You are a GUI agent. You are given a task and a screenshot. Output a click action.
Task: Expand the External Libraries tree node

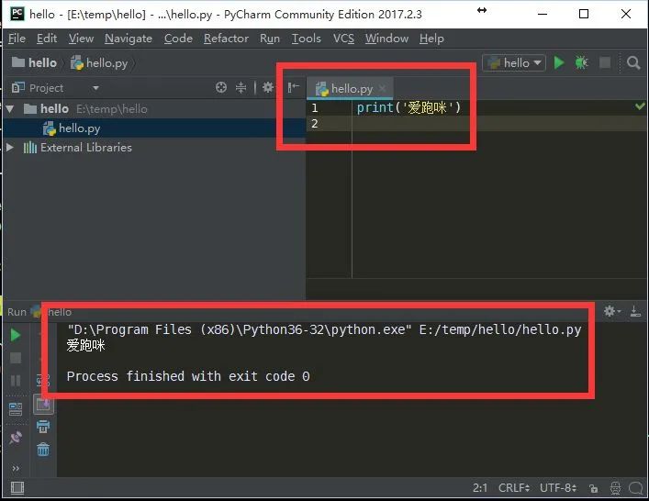(x=10, y=148)
